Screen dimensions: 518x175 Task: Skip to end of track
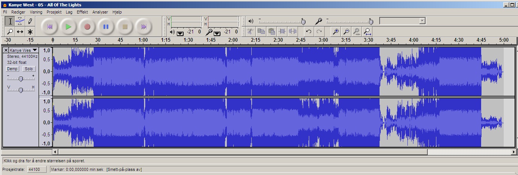click(x=144, y=27)
